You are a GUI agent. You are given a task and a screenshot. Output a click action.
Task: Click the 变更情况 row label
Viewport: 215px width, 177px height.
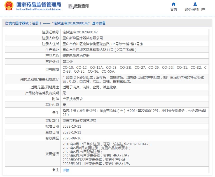tap(52, 154)
